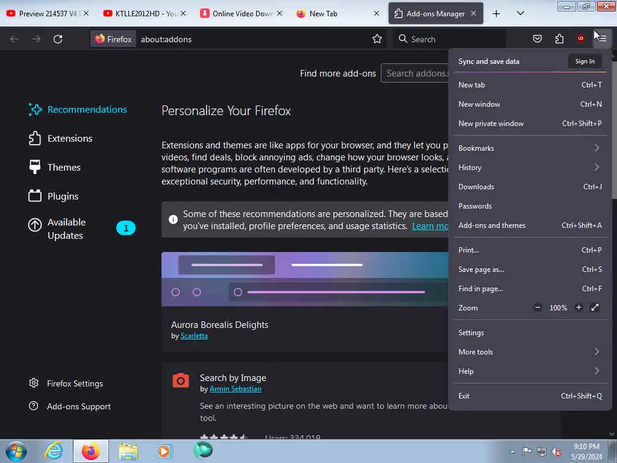Click the forward navigation arrow

[36, 39]
